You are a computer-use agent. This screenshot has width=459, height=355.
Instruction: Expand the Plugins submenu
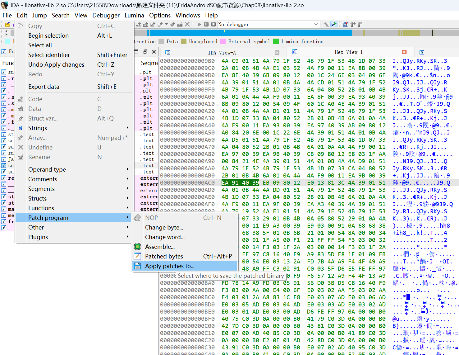coord(75,237)
